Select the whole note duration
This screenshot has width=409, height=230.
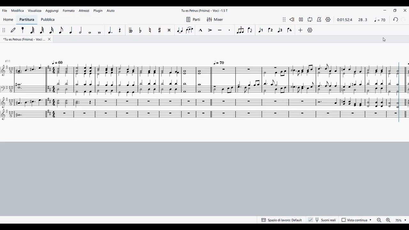pyautogui.click(x=90, y=32)
